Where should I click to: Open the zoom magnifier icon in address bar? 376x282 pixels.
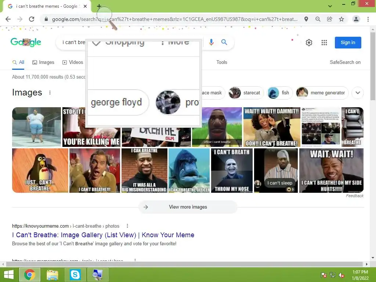(318, 19)
